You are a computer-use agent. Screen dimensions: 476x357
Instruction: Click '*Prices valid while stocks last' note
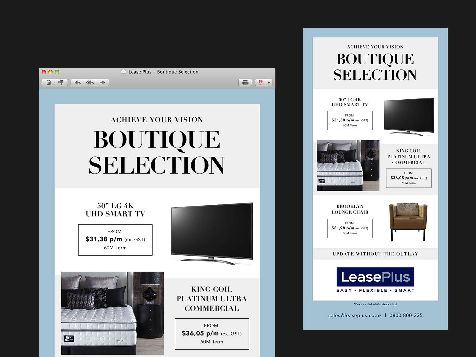click(x=375, y=304)
